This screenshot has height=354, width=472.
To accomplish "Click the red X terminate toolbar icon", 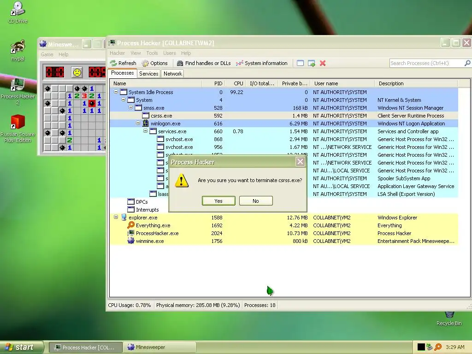I will [323, 63].
